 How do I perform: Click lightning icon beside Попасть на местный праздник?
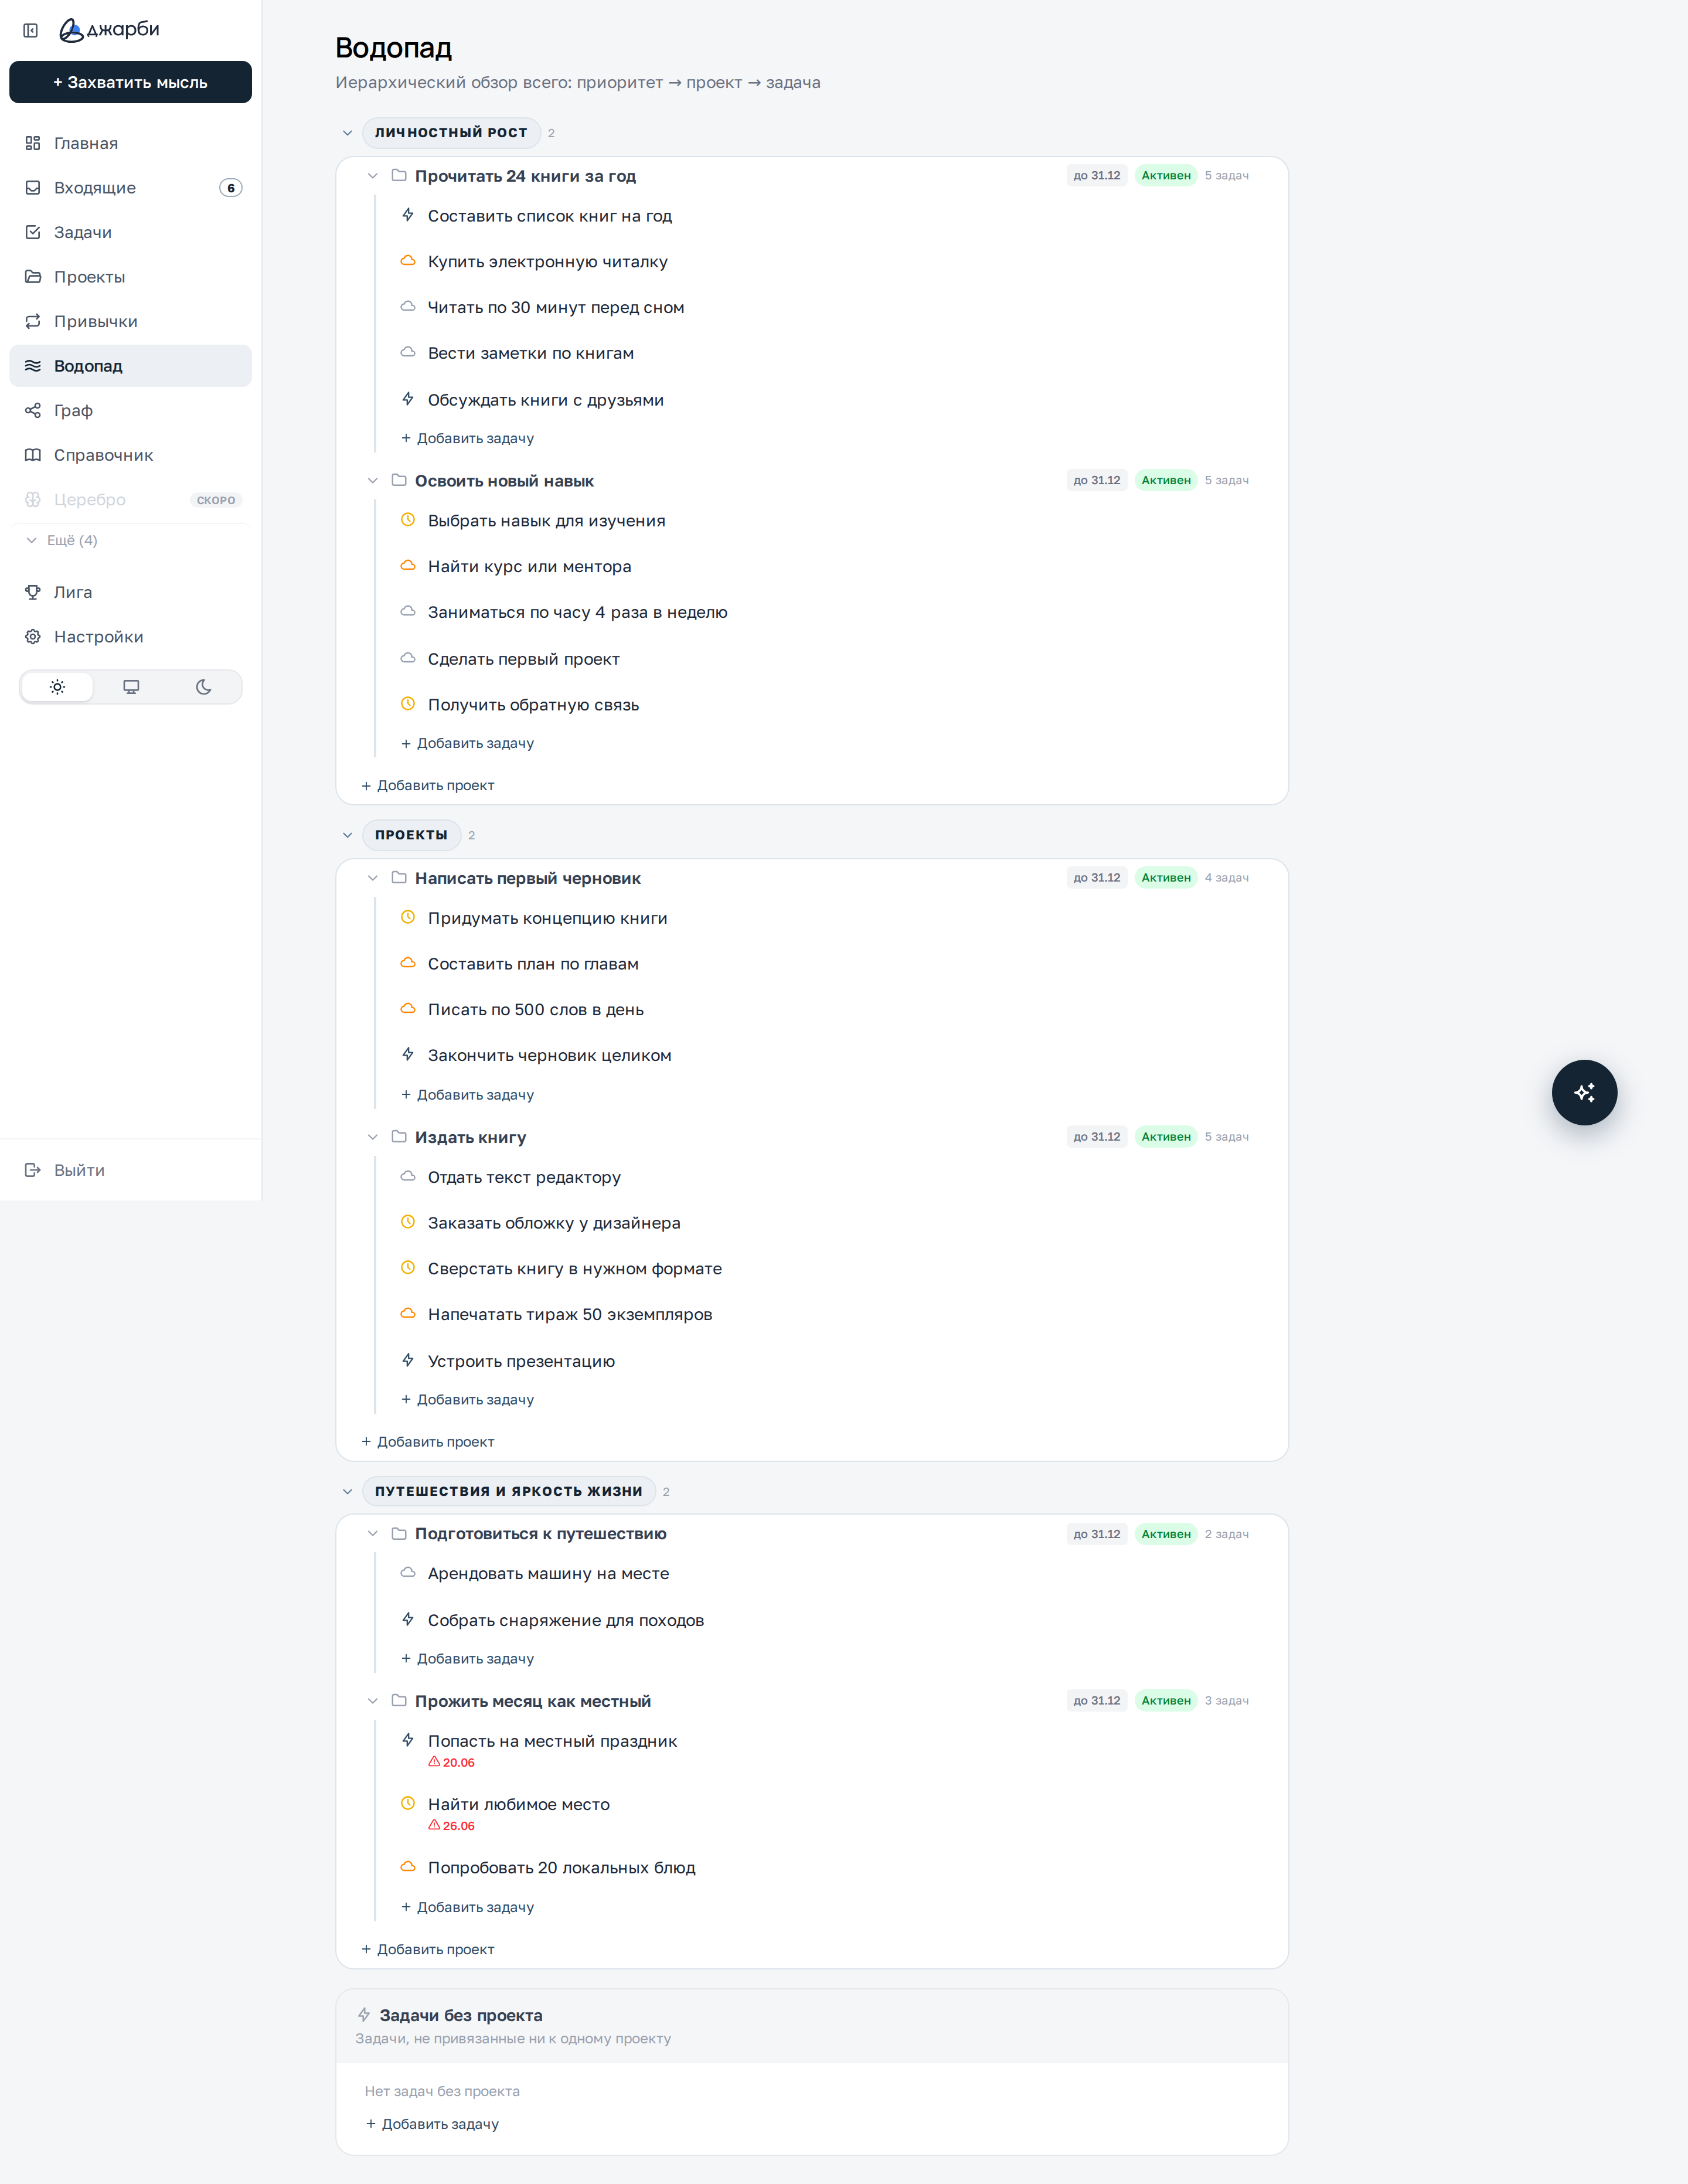[408, 1740]
